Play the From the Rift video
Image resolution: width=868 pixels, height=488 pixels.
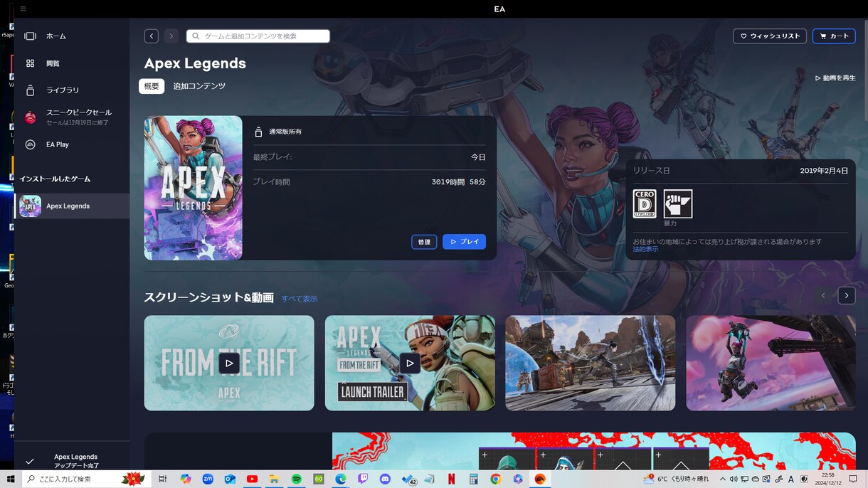click(229, 363)
